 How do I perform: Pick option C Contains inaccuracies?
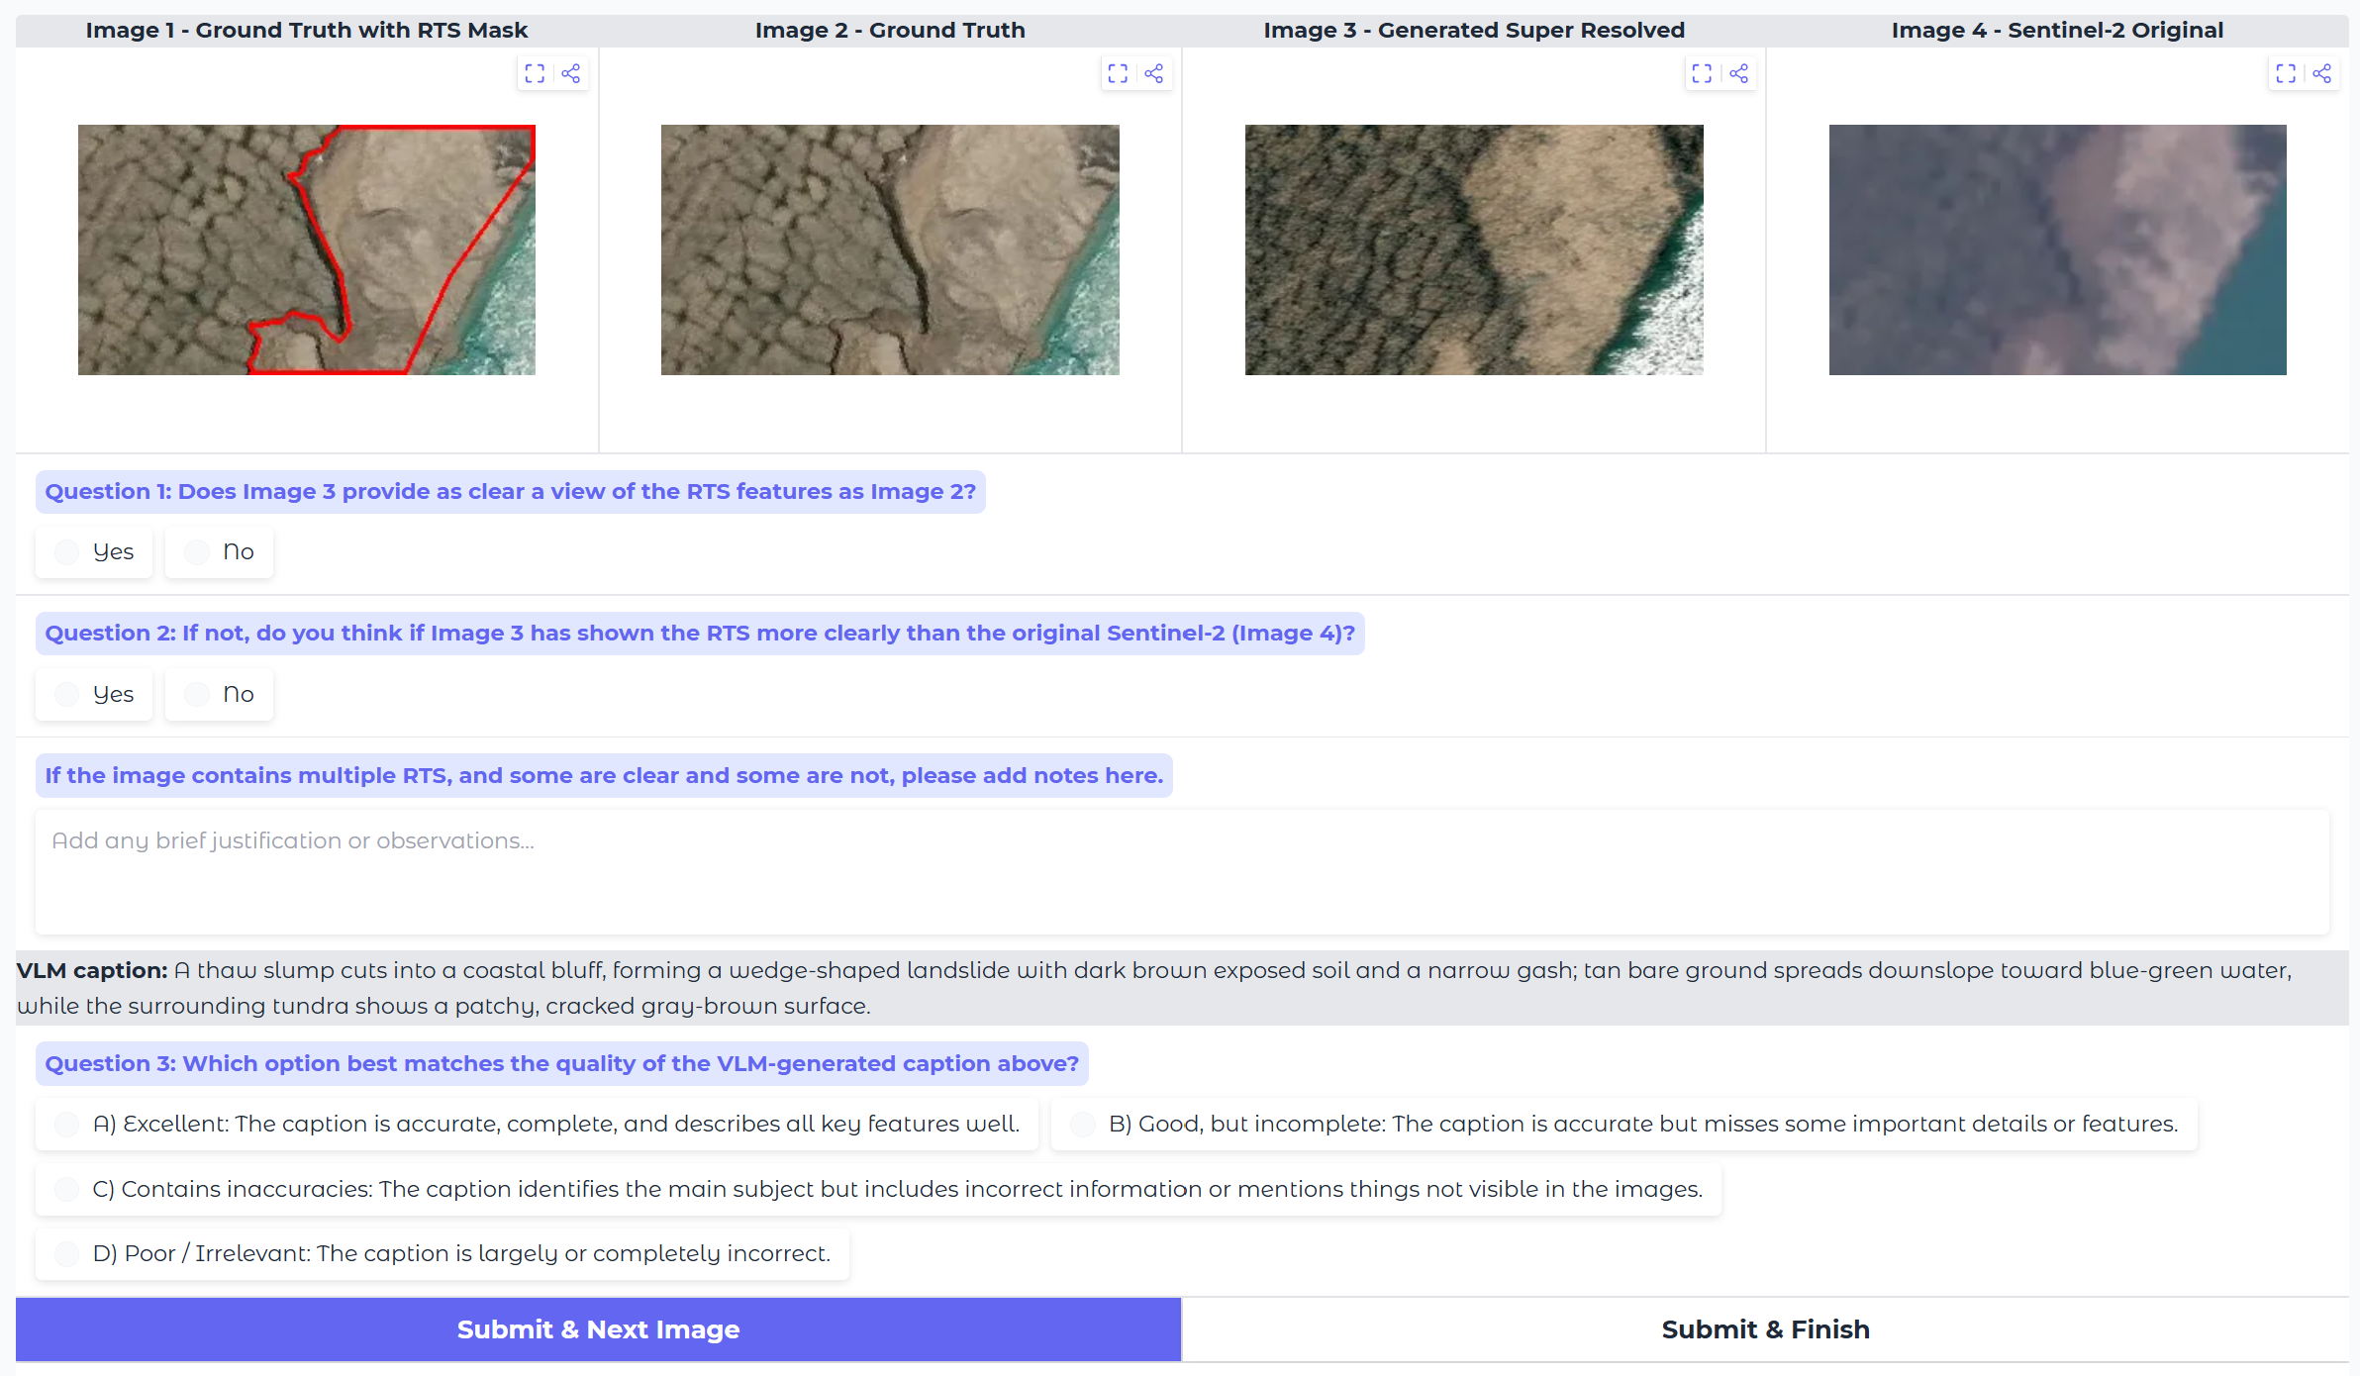[67, 1189]
